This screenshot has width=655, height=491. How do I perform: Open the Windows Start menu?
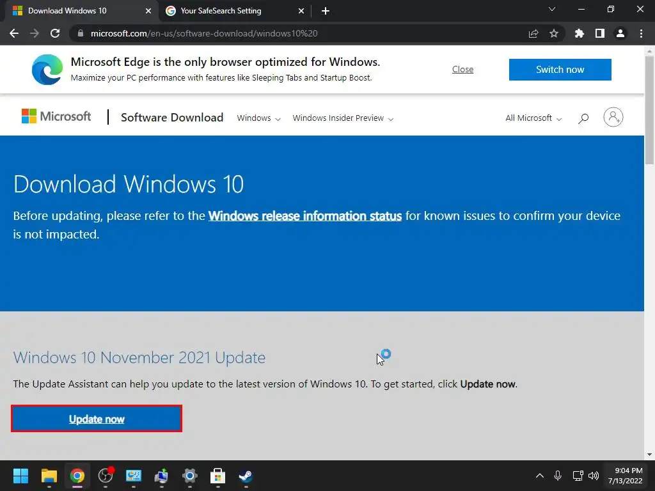point(20,476)
